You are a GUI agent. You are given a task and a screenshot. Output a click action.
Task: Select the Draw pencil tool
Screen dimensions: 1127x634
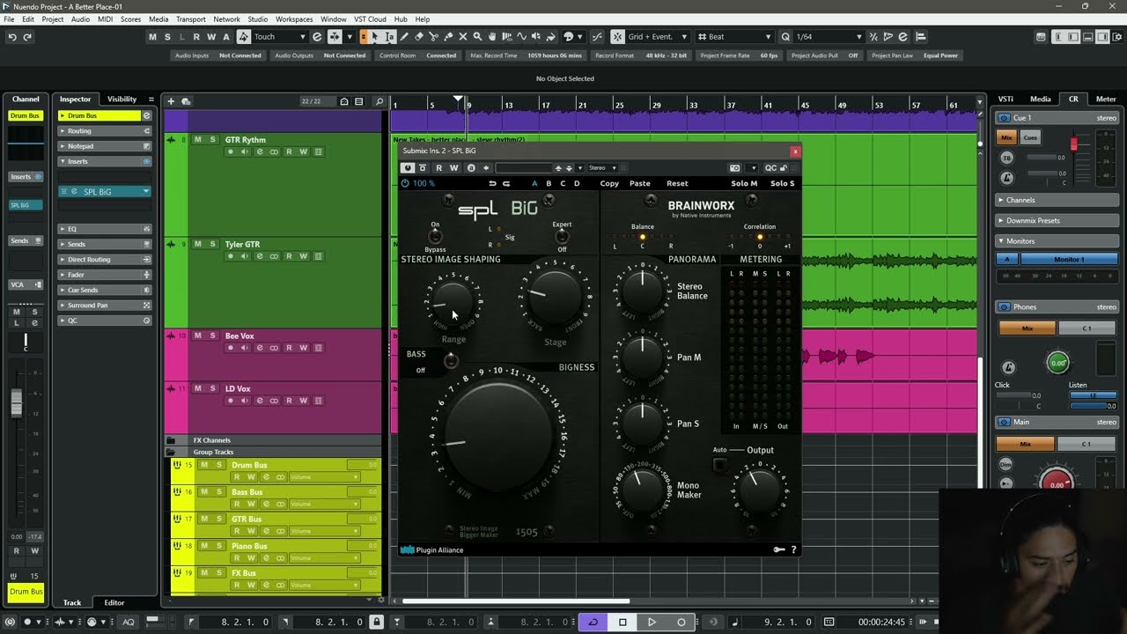pyautogui.click(x=404, y=37)
